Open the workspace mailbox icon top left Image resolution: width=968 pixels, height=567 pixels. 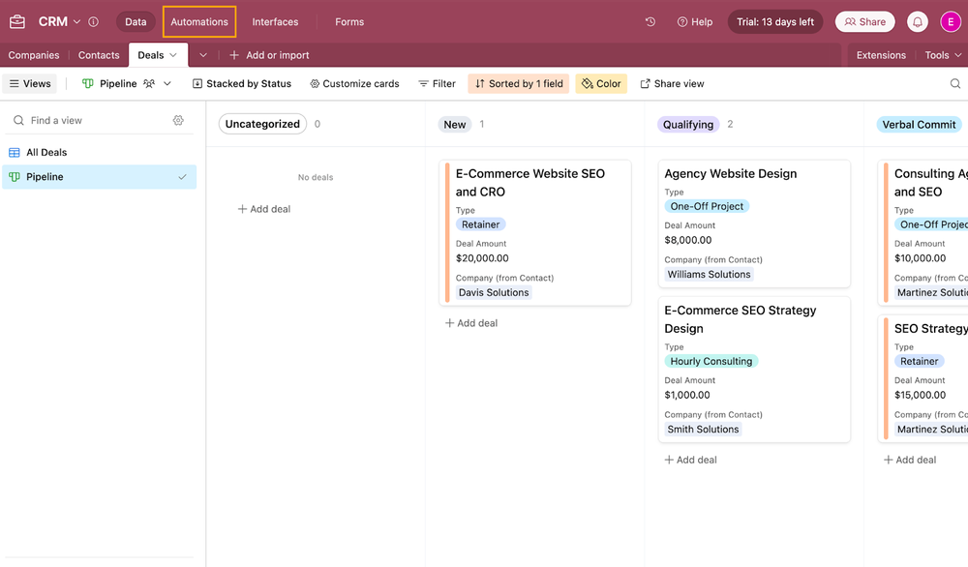(x=15, y=20)
